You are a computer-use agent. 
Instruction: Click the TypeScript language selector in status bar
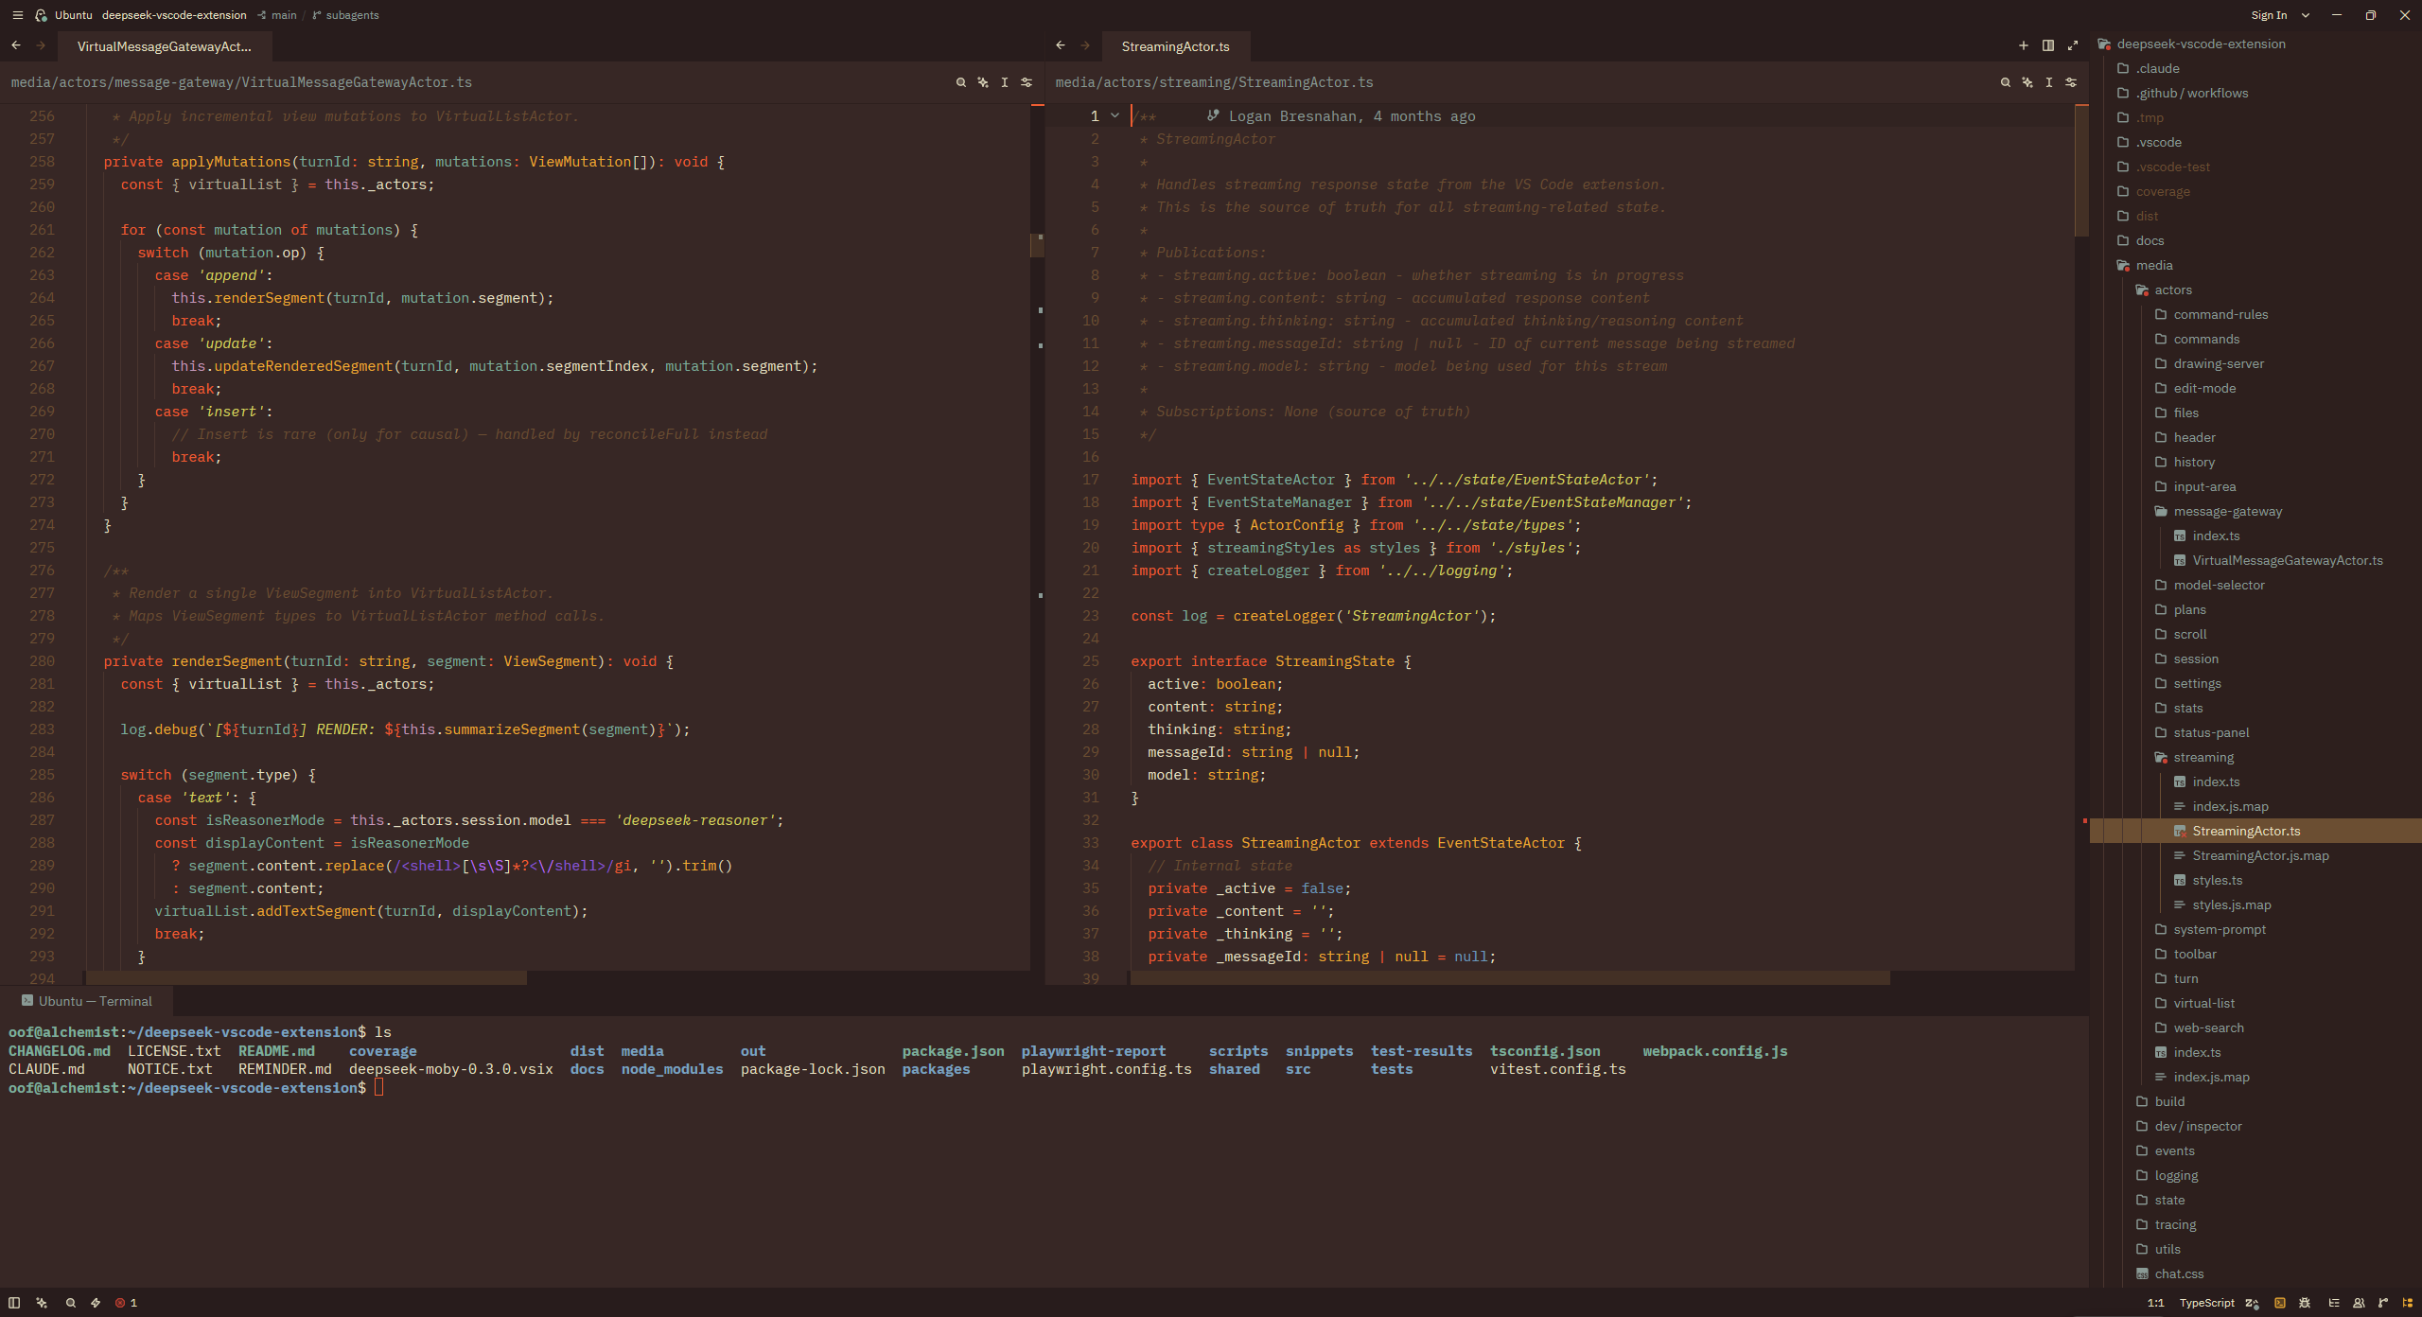[x=2206, y=1303]
